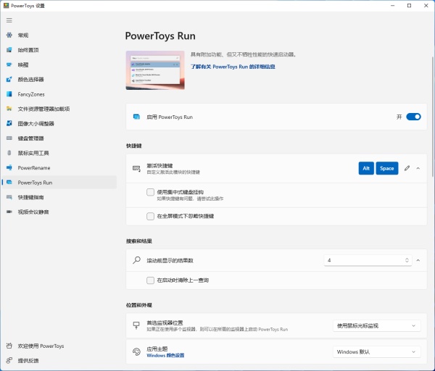This screenshot has height=371, width=435.
Task: Open 始终置顶 settings page
Action: pos(59,49)
